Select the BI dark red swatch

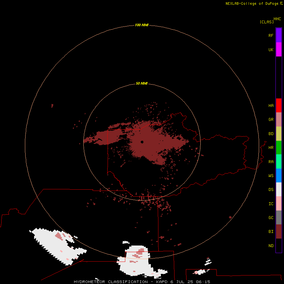(279, 232)
